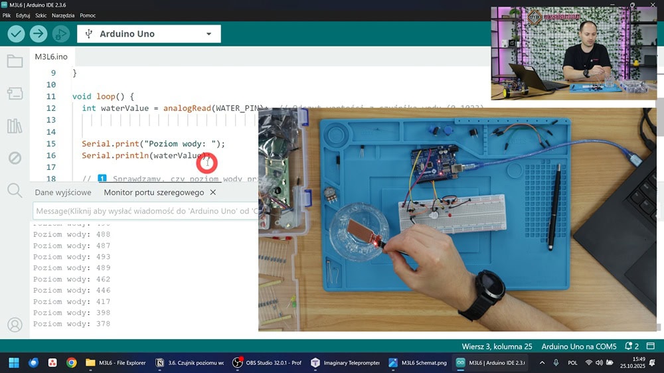Click 'Arduino Uno na COM5' in status bar

click(x=578, y=346)
